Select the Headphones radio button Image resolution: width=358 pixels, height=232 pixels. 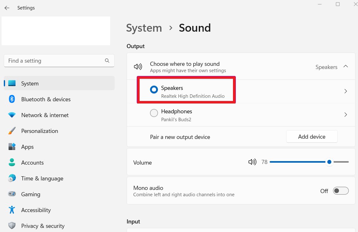click(x=154, y=113)
